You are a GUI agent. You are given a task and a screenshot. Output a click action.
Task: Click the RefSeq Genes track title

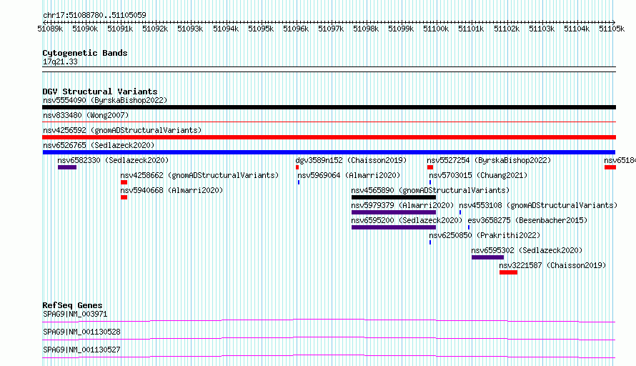click(x=72, y=305)
